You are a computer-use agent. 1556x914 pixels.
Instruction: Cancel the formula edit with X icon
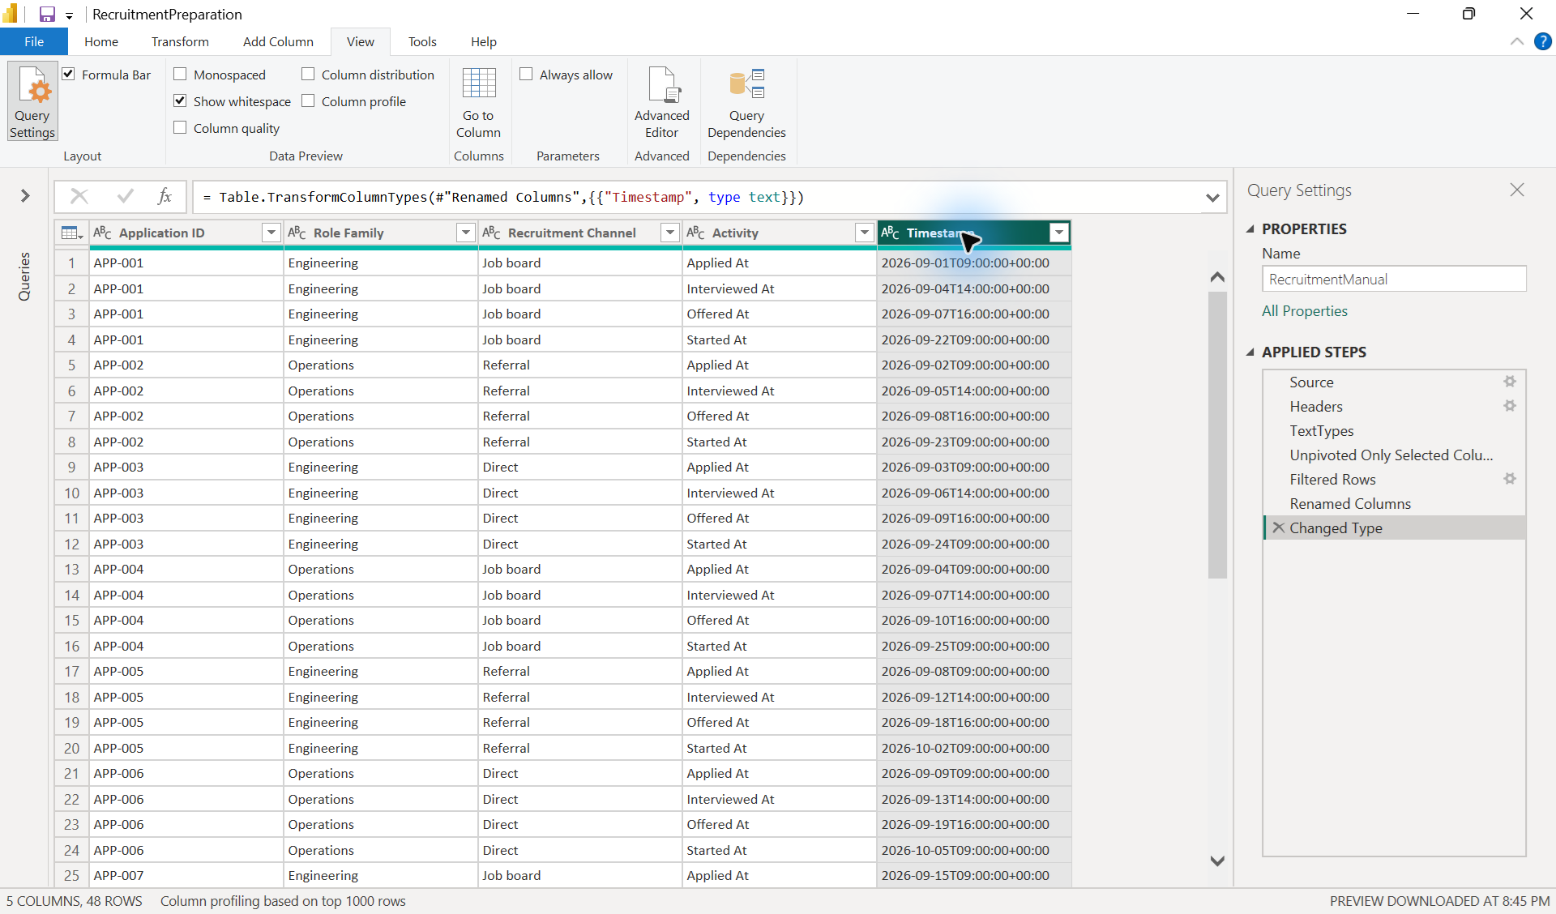(x=79, y=196)
